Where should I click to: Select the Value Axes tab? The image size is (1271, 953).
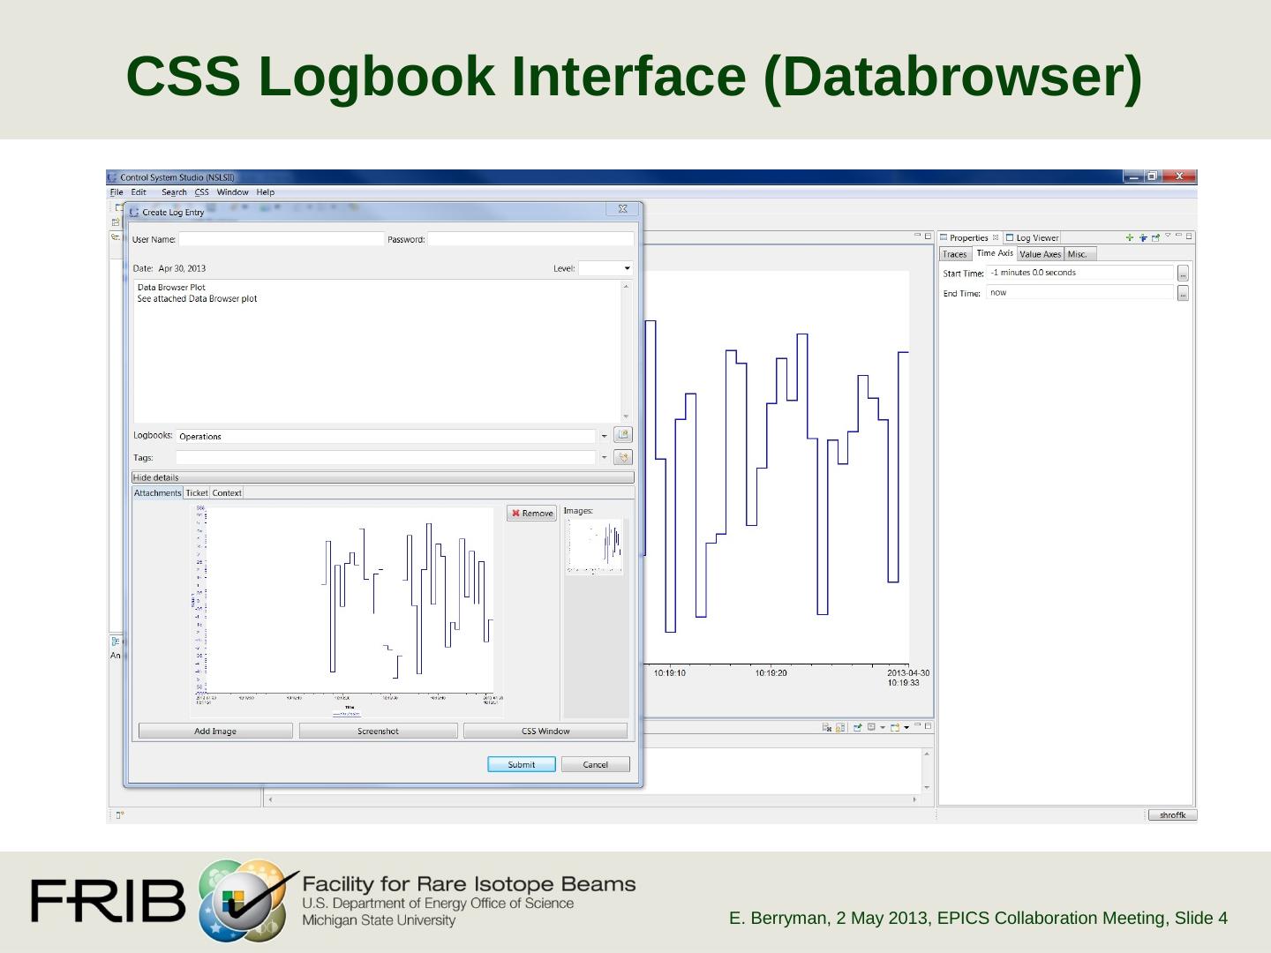(1041, 254)
